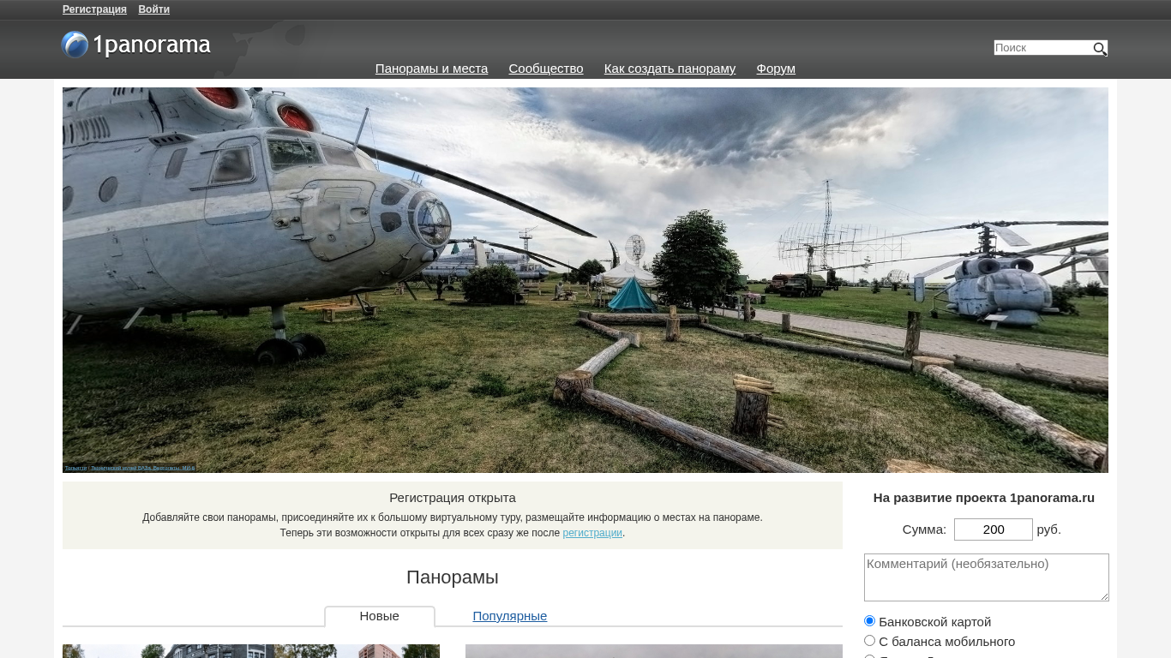Open the helicopter museum panorama banner
The width and height of the screenshot is (1171, 658).
pos(585,279)
